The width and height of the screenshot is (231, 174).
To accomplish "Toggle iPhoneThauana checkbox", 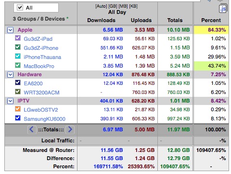I will [x=18, y=56].
